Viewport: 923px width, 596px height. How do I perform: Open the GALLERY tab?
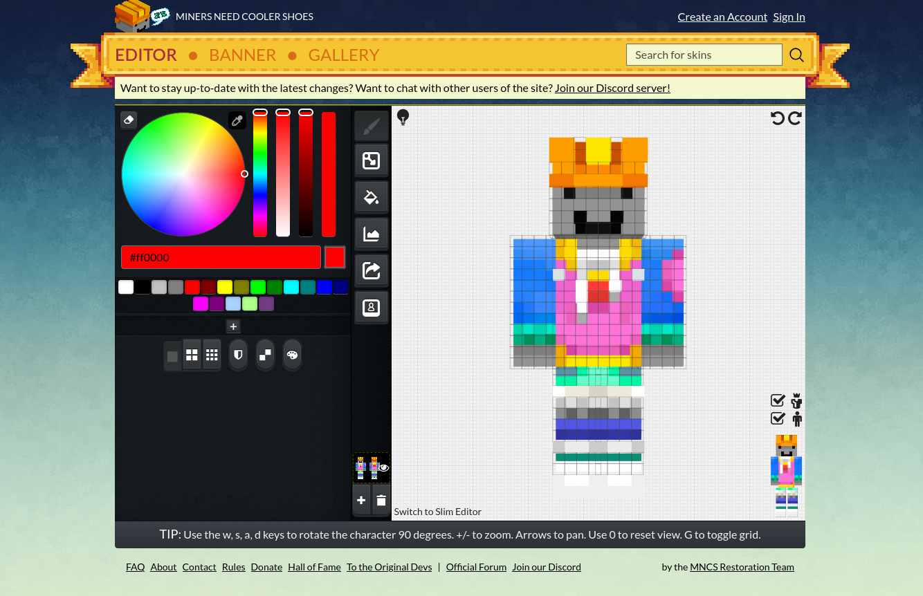pos(343,55)
